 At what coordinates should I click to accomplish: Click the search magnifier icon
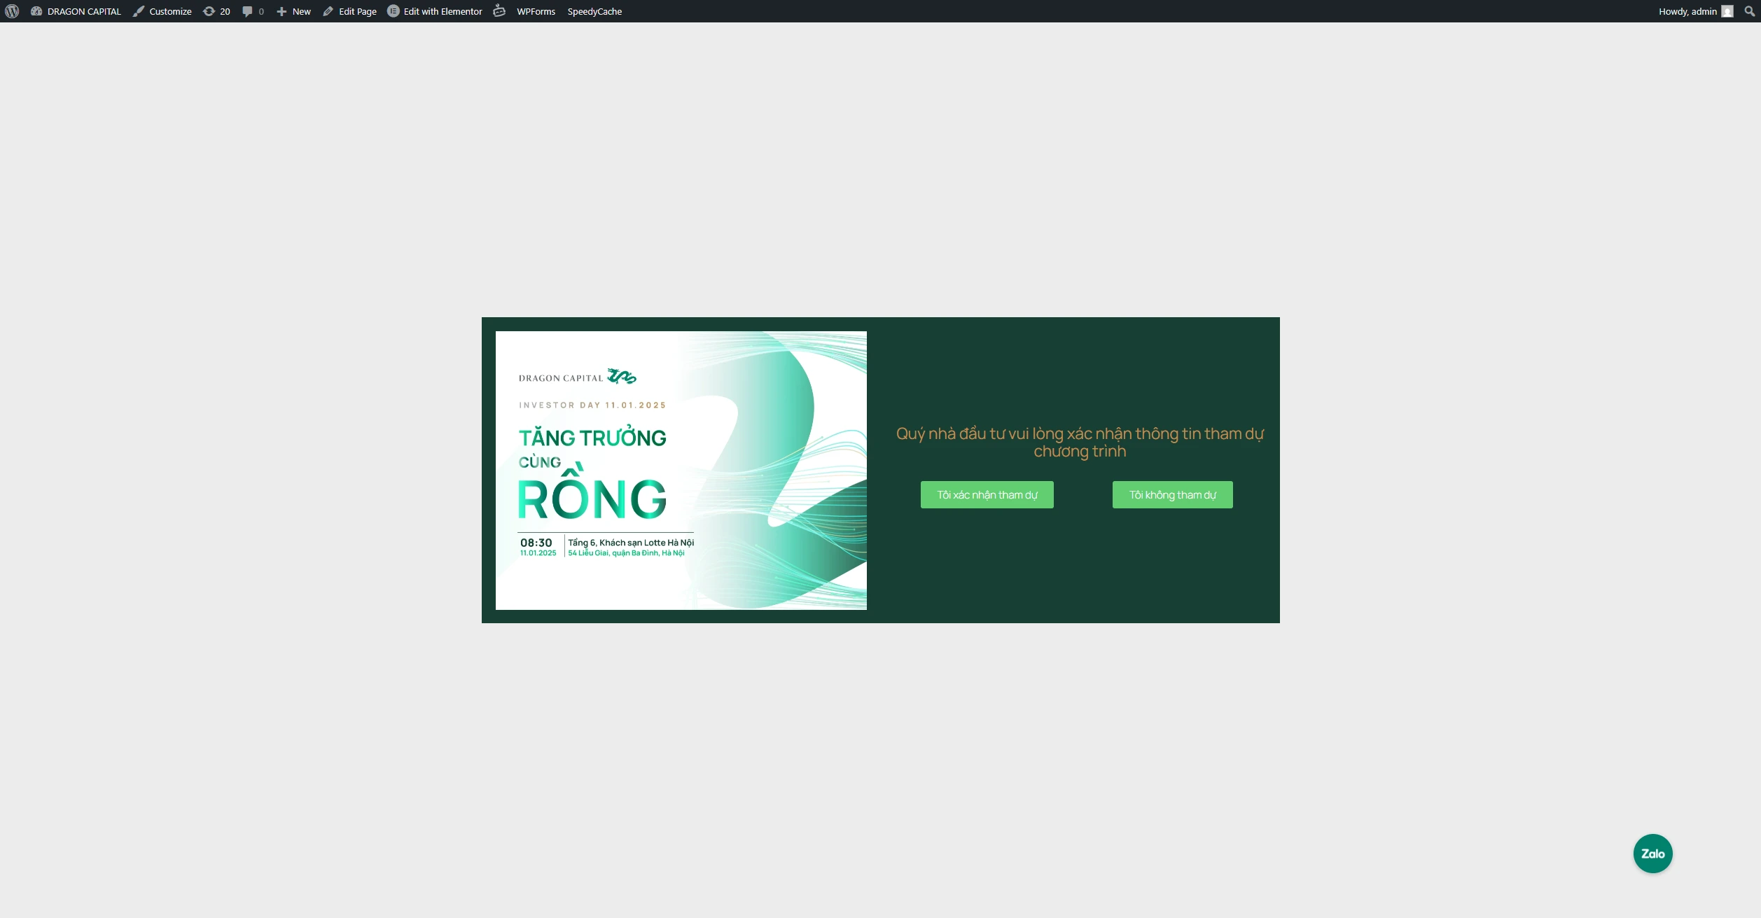click(1749, 11)
